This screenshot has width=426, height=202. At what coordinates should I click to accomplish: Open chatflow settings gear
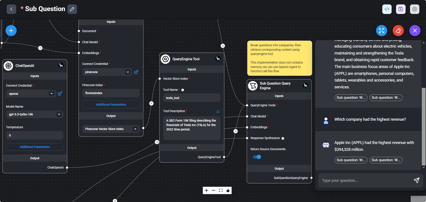[415, 9]
